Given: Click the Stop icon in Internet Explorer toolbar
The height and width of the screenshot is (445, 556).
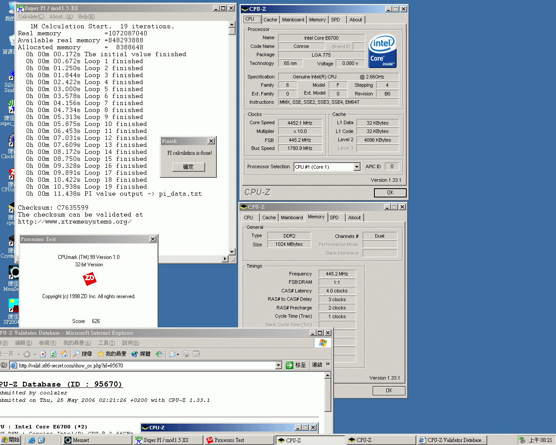Looking at the screenshot, I should 43,354.
